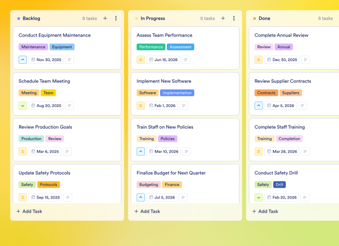Click the Backlog column header title
The image size is (339, 246).
pyautogui.click(x=31, y=19)
